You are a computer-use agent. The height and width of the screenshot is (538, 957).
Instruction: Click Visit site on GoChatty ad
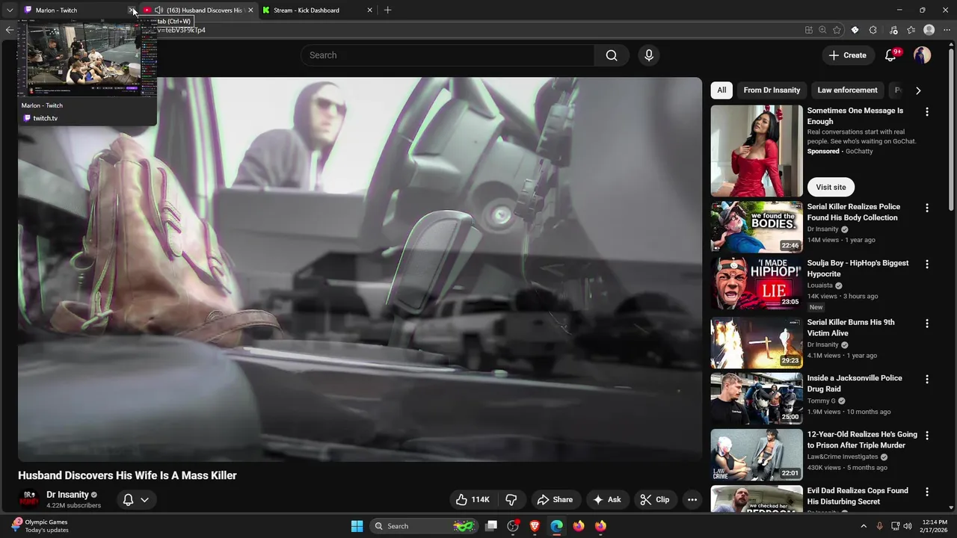coord(831,188)
